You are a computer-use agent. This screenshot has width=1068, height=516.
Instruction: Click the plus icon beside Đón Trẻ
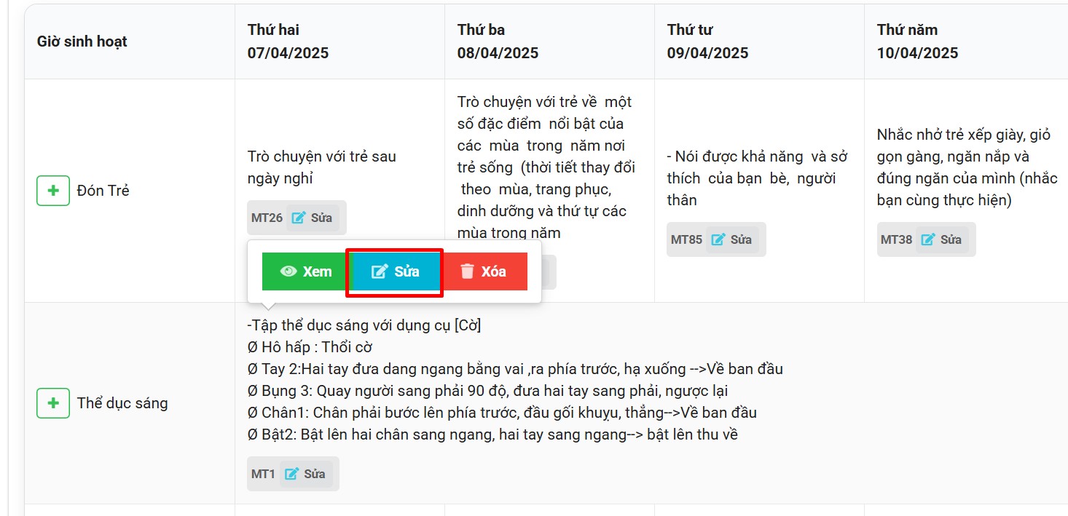click(x=53, y=191)
